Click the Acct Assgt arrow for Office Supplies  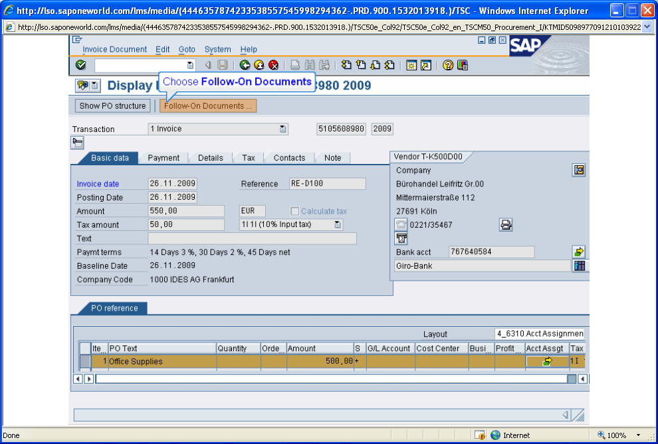[547, 361]
